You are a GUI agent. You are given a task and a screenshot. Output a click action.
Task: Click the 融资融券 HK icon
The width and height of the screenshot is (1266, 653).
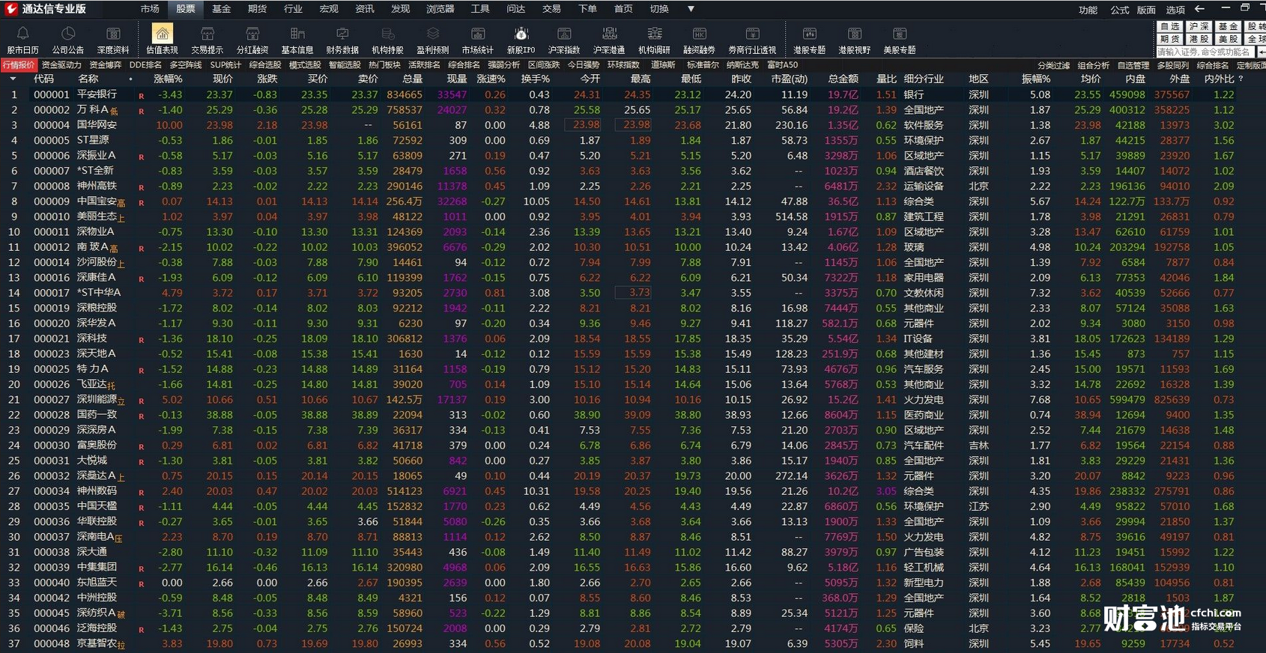point(699,34)
